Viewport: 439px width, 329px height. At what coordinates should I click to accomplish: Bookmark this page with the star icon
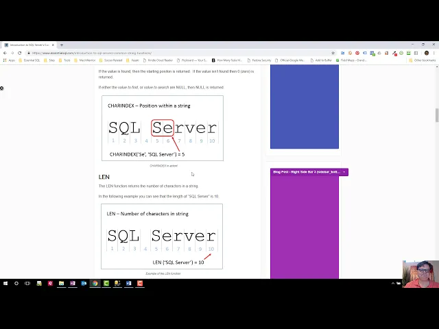[x=333, y=53]
